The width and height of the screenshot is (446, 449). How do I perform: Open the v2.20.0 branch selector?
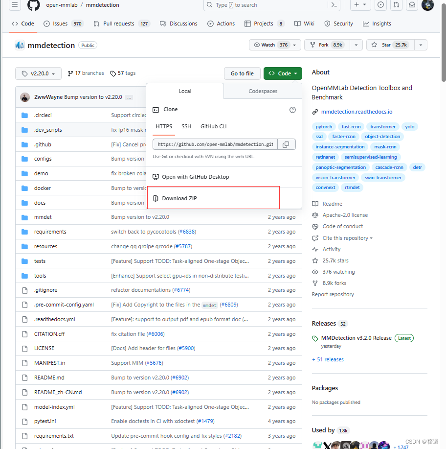38,73
